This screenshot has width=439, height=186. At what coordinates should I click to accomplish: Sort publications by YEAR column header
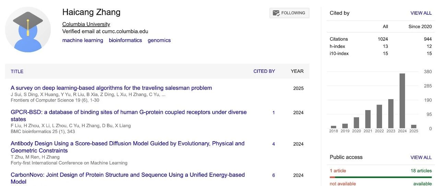click(297, 71)
